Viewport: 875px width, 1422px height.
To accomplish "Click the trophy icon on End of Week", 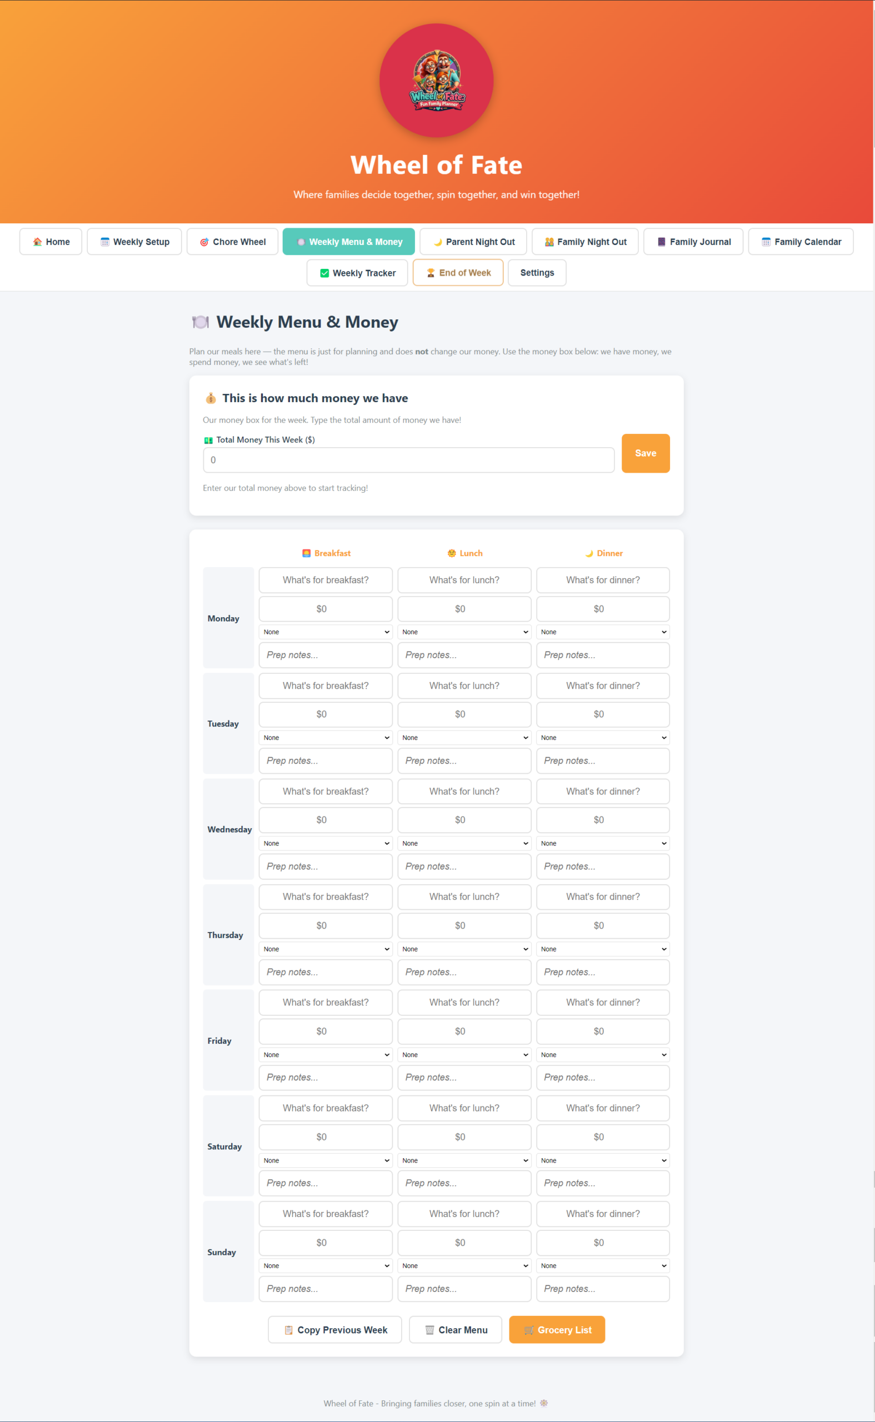I will point(431,273).
